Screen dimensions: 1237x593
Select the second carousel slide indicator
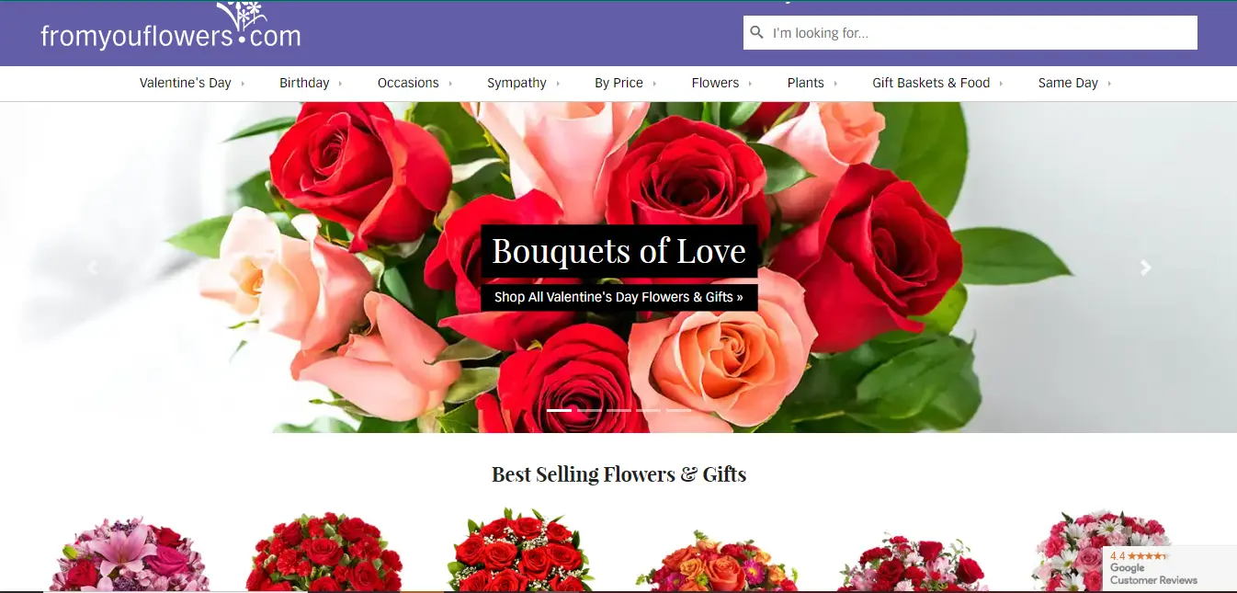[x=589, y=410]
